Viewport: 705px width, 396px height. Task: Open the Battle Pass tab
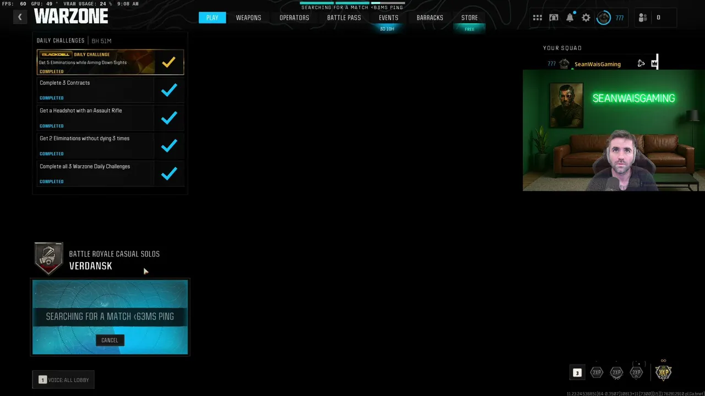point(344,18)
